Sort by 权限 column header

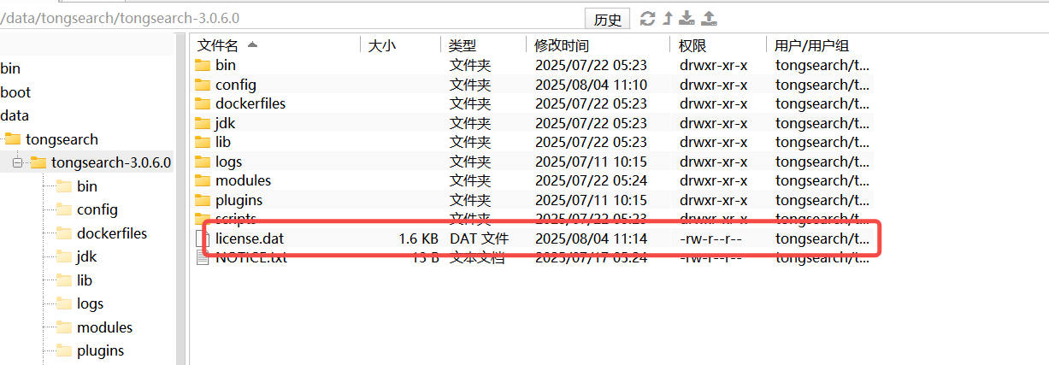point(692,45)
